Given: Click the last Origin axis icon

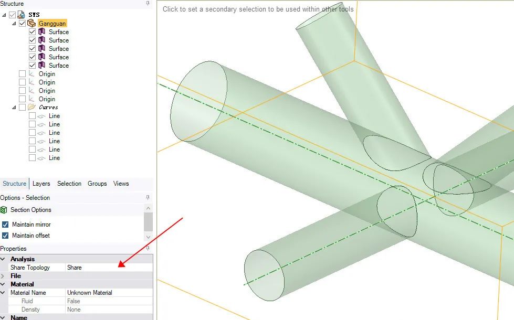Looking at the screenshot, I should point(32,99).
